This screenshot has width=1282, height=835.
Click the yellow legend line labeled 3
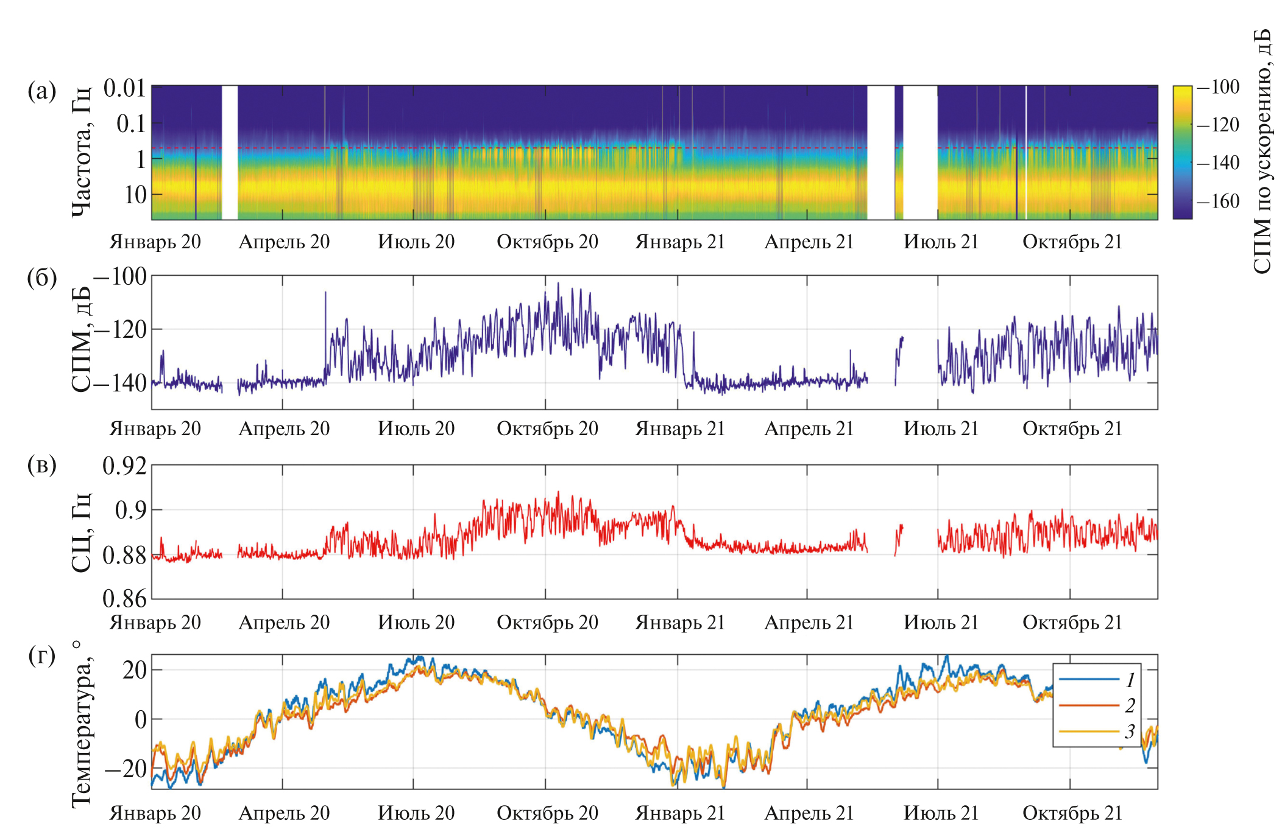(x=1088, y=731)
